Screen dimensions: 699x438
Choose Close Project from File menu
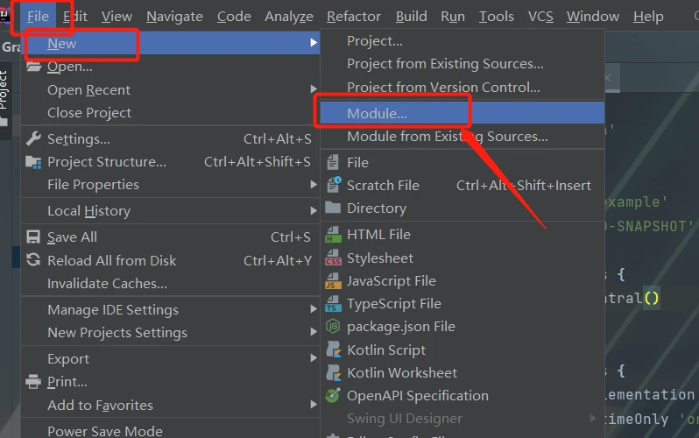coord(89,112)
